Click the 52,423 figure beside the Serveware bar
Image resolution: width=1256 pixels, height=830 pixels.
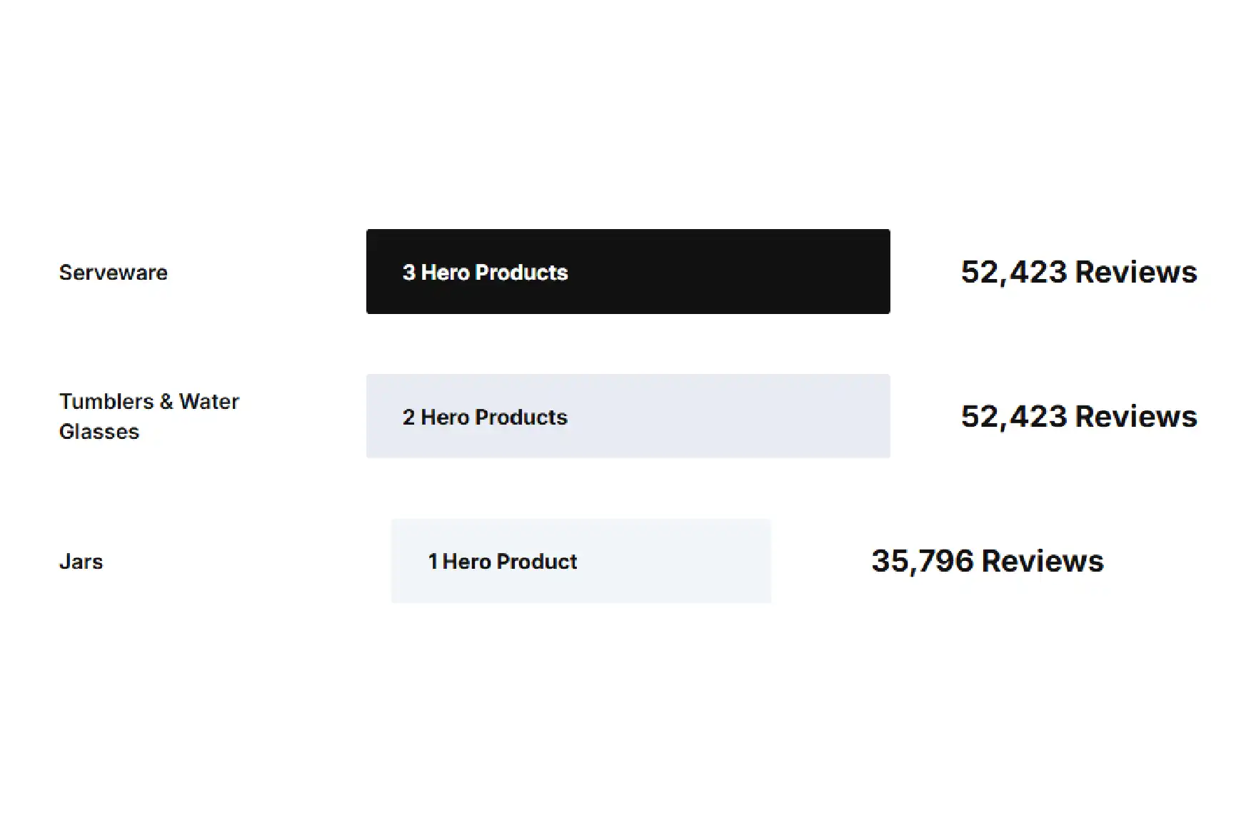pos(1014,273)
